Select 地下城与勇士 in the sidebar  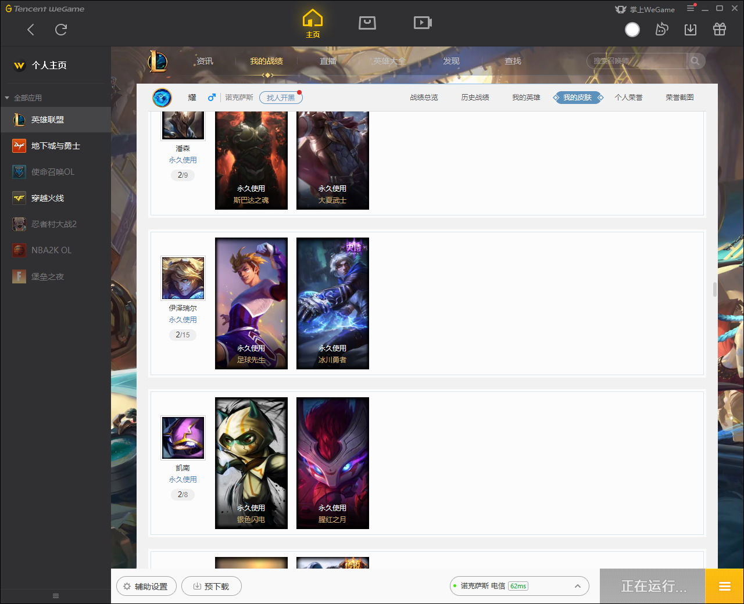pyautogui.click(x=55, y=146)
